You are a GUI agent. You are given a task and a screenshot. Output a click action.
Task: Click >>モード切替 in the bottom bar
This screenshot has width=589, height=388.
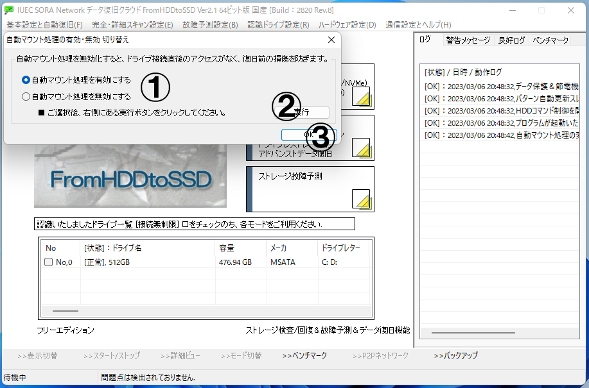241,356
